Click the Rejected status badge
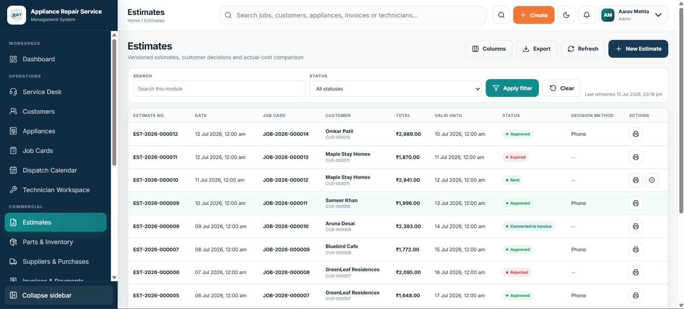 click(x=517, y=272)
